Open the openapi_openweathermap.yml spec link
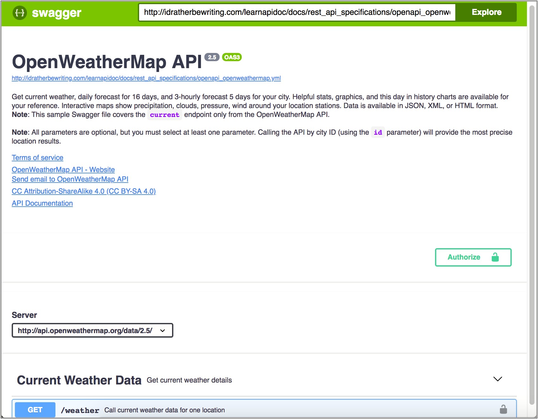This screenshot has width=538, height=419. pos(146,78)
